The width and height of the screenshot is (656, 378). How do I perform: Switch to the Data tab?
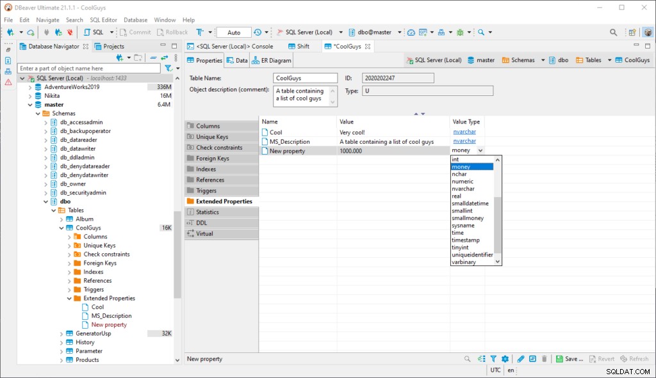pyautogui.click(x=237, y=61)
